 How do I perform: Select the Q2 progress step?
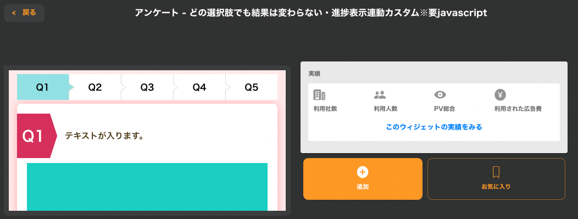point(95,87)
